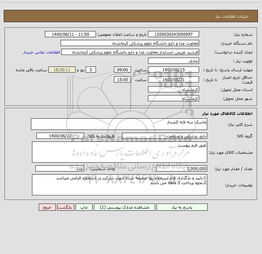This screenshot has width=262, height=254.
Task: Click the توضیحات خریدار text area
Action: coord(119,185)
